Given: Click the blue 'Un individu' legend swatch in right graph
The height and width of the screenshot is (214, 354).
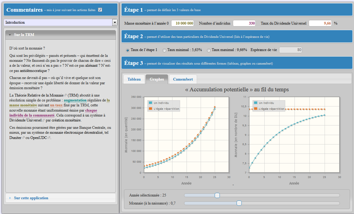Looking at the screenshot, I should tap(256, 103).
